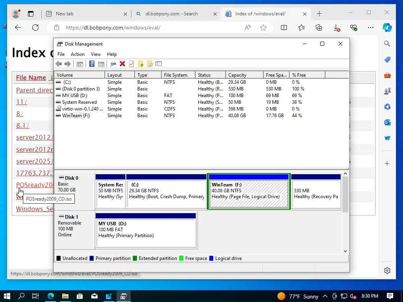
Task: Open the View menu in Disk Management
Action: point(96,54)
